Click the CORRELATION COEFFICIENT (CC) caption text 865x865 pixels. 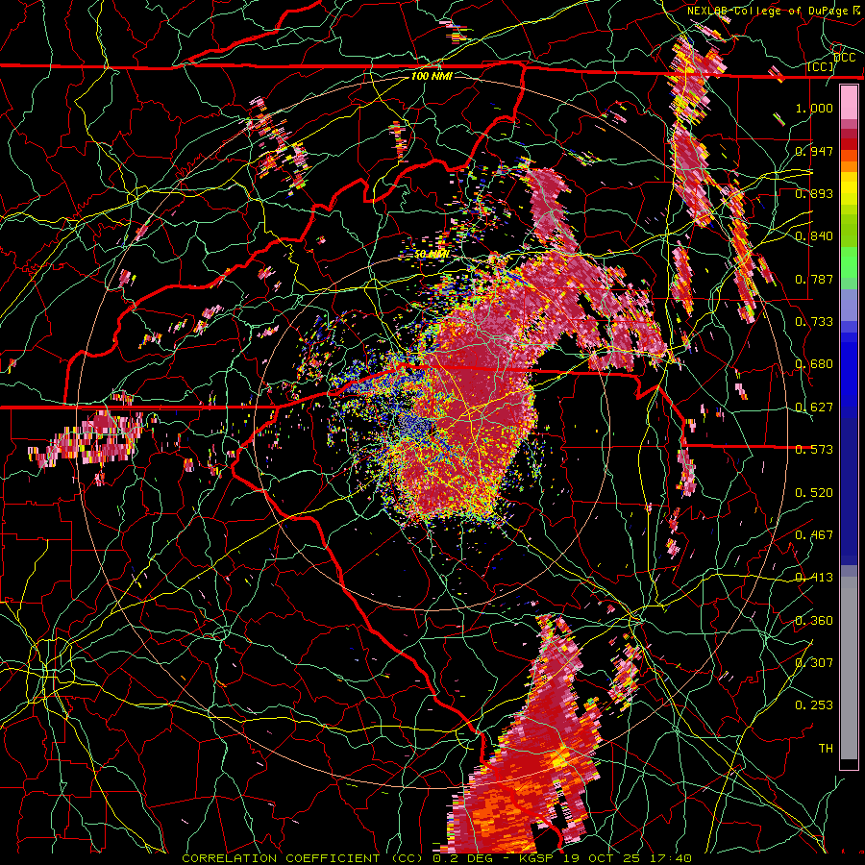pos(303,858)
